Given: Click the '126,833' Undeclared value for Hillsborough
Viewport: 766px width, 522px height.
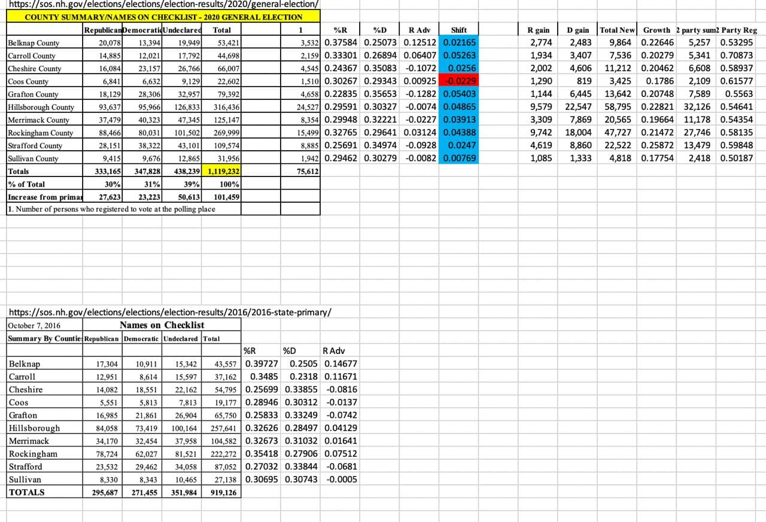Looking at the screenshot, I should pyautogui.click(x=183, y=107).
